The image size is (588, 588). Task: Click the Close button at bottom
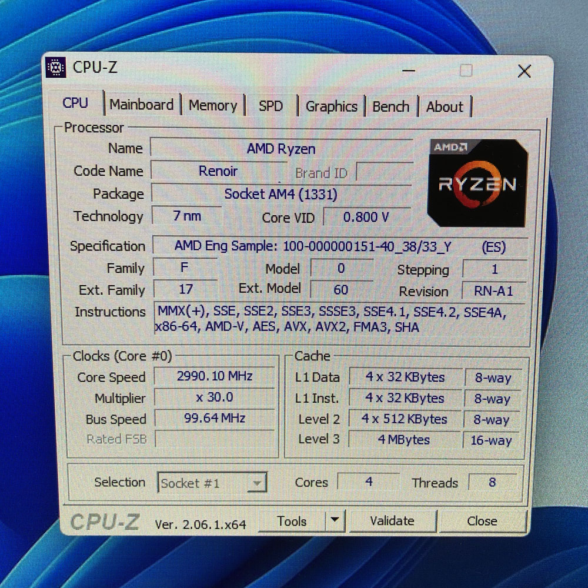[482, 521]
